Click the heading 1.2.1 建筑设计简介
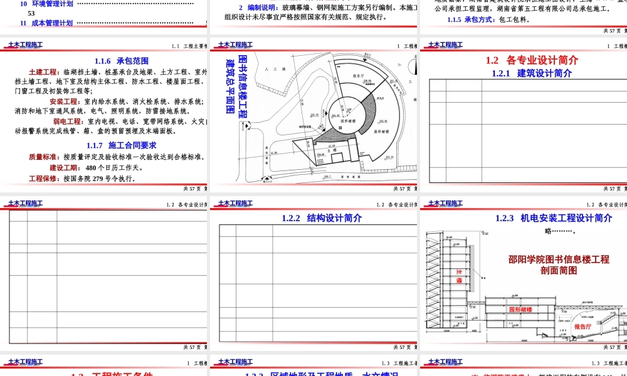The height and width of the screenshot is (376, 627). 532,73
